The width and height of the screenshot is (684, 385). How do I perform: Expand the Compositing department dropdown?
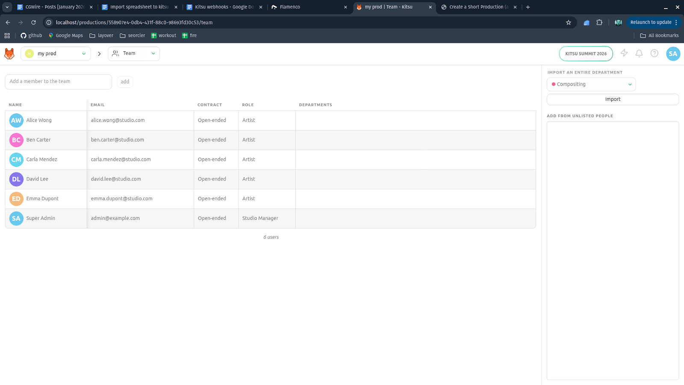[x=591, y=84]
